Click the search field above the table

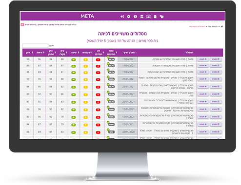click(35, 45)
